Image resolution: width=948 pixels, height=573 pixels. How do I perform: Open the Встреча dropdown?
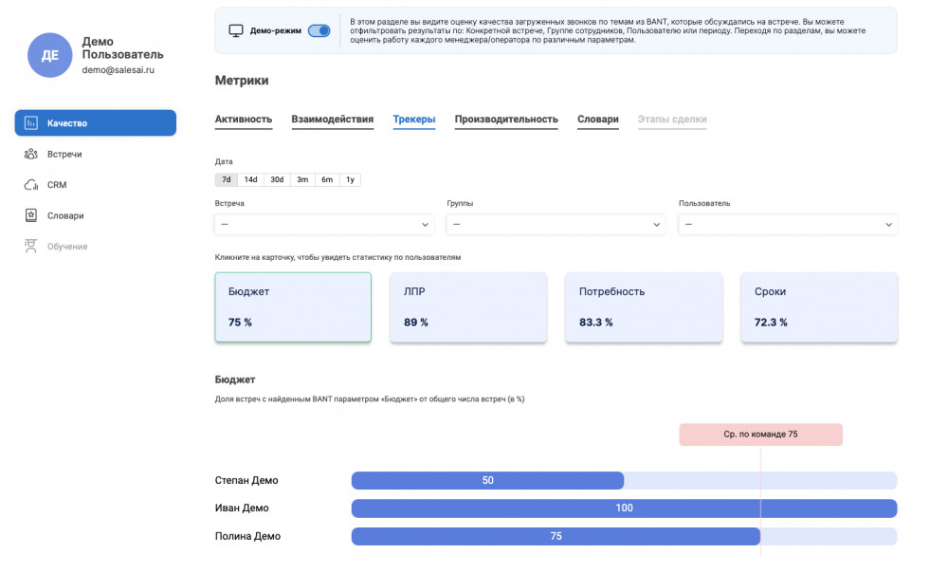[324, 225]
